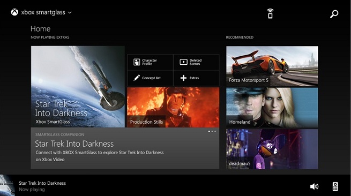Open the Character Profile tile
The image size is (351, 196).
pos(150,62)
